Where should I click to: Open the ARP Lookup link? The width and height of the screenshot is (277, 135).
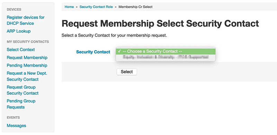[x=19, y=31]
